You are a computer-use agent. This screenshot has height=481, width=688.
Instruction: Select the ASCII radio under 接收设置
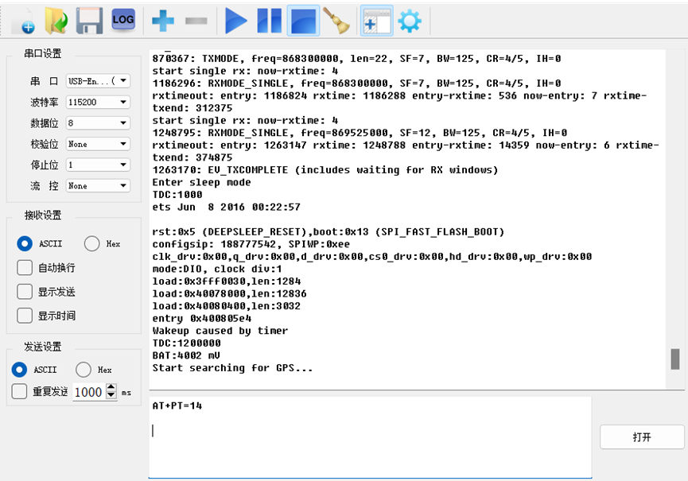25,243
